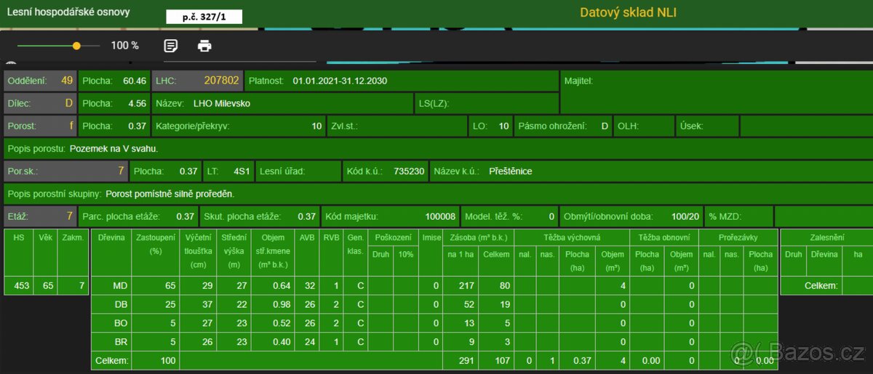
Task: Click the print icon in the toolbar
Action: [x=205, y=46]
